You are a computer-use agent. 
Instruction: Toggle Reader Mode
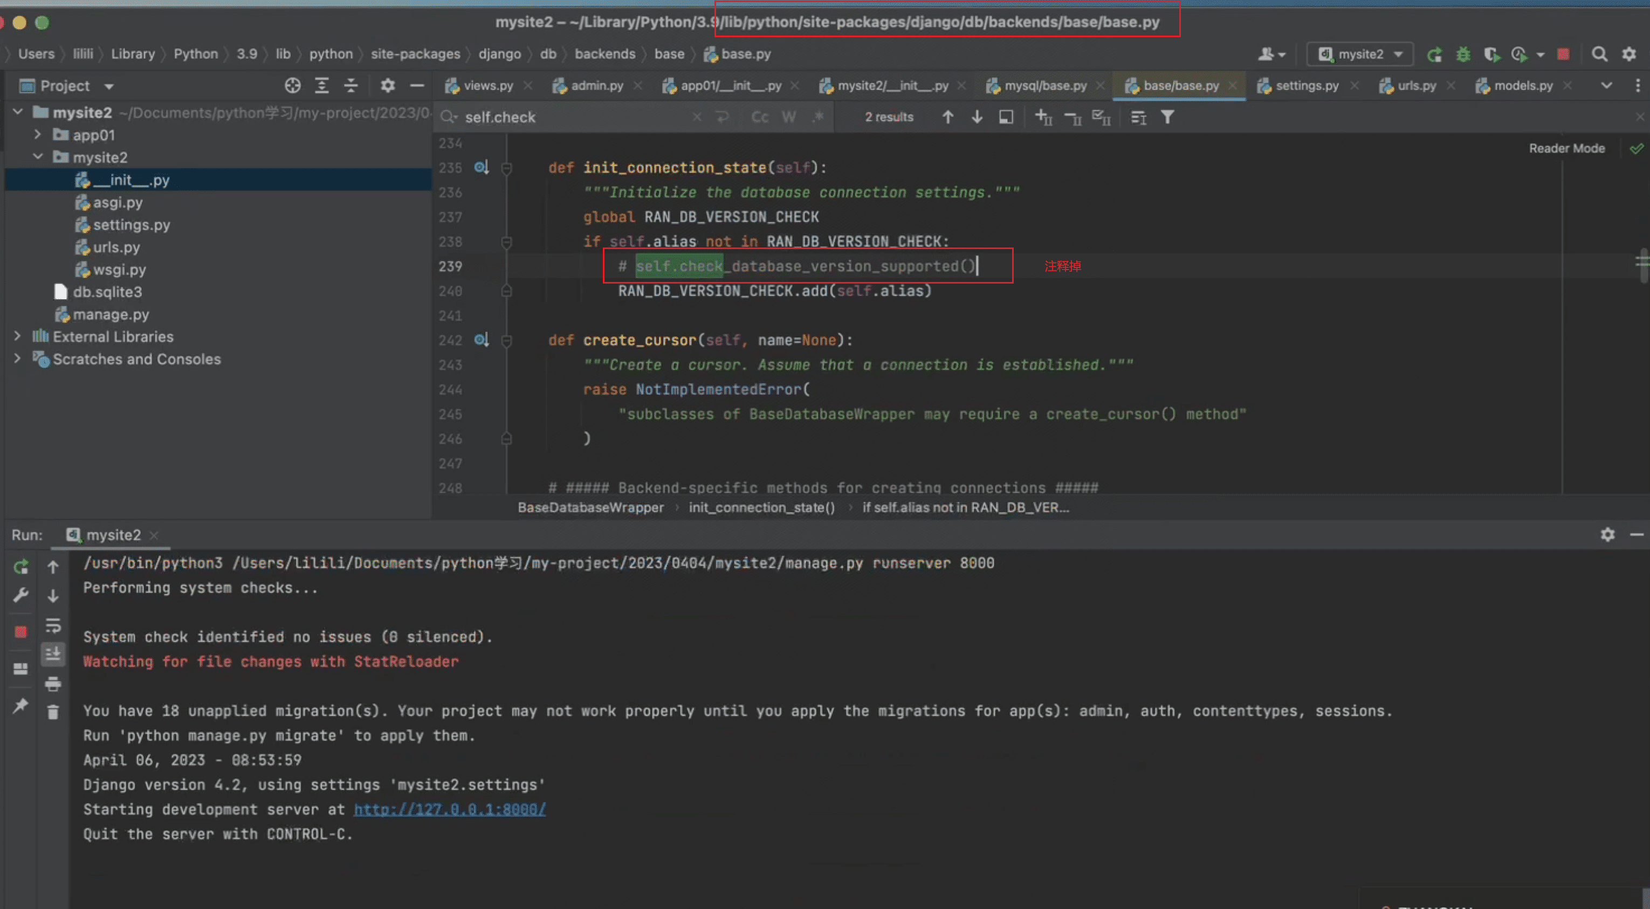pos(1567,148)
